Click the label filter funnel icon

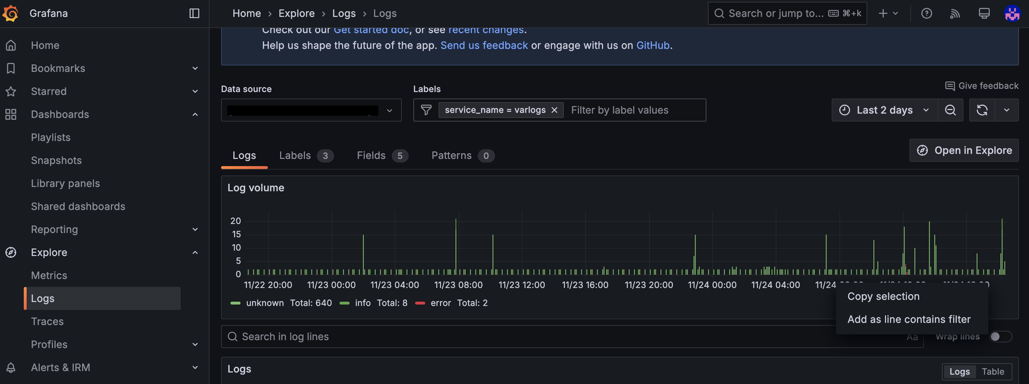[x=426, y=110]
